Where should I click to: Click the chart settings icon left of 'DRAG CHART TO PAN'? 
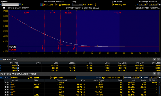pos(4,8)
